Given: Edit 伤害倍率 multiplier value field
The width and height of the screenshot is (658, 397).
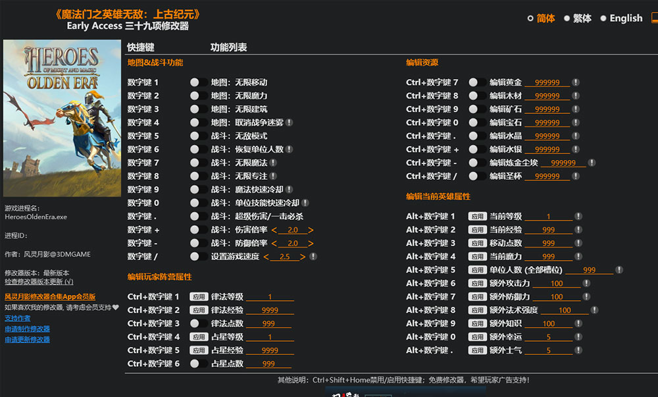Looking at the screenshot, I should [x=293, y=230].
